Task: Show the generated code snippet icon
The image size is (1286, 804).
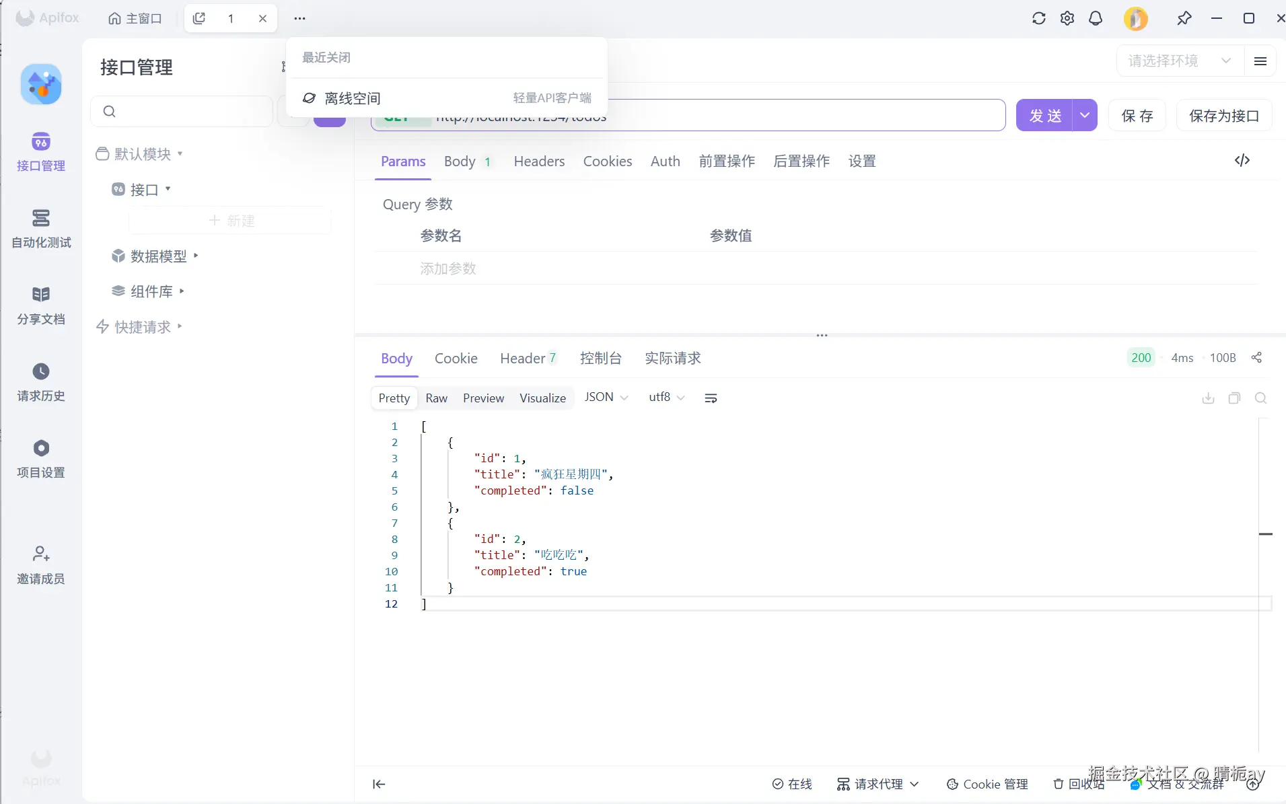Action: tap(1242, 160)
